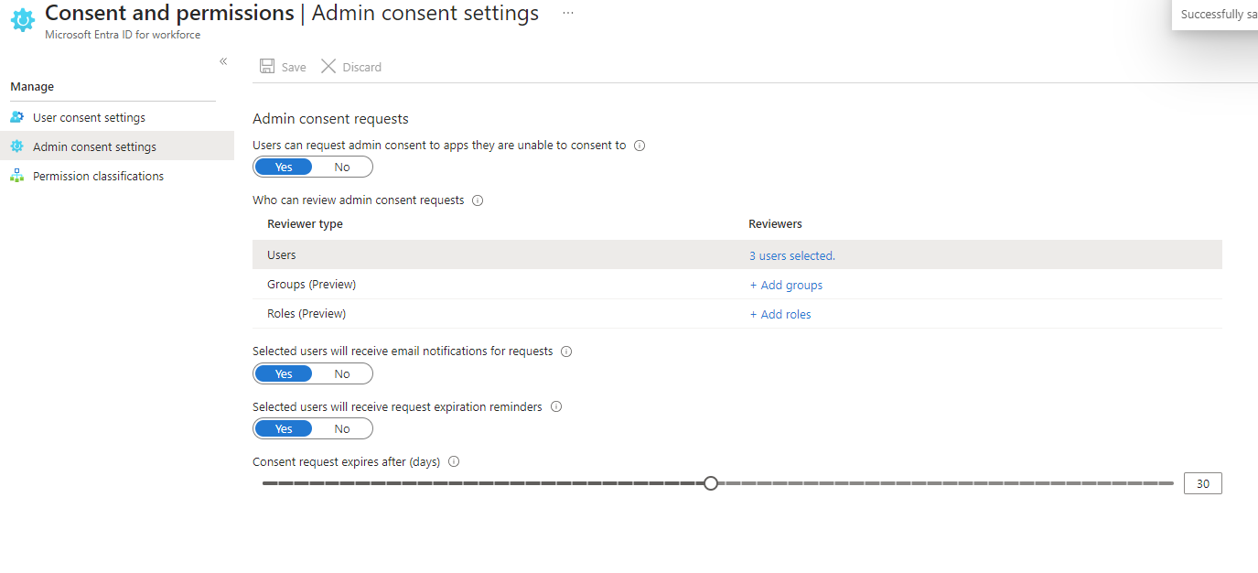Click the info icon next to expiration reminders setting

pos(555,406)
